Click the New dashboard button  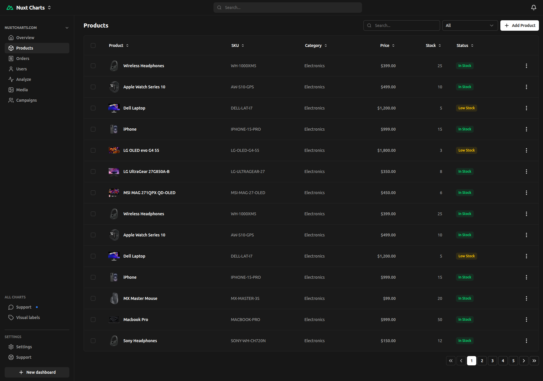(37, 372)
